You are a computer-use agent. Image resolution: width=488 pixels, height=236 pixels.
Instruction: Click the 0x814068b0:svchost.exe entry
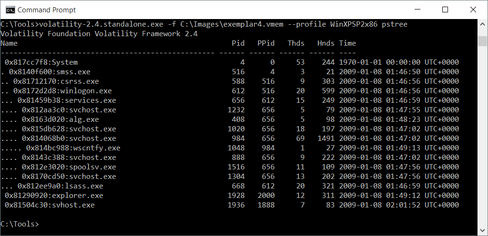(69, 138)
